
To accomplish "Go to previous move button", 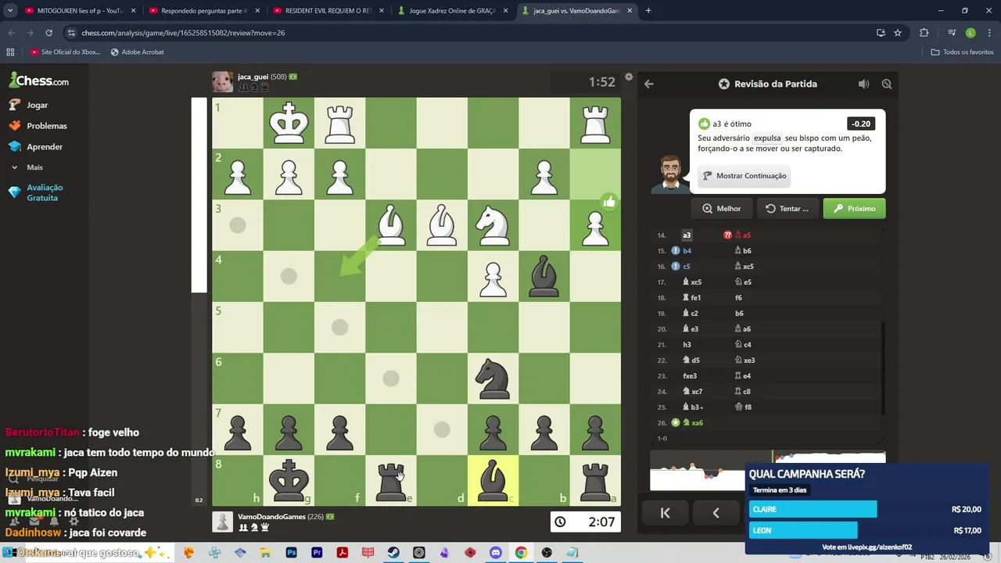I will click(x=716, y=513).
